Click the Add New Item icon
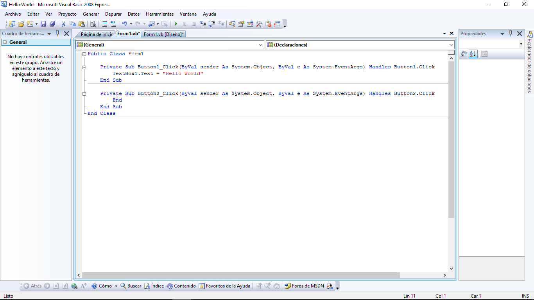This screenshot has height=300, width=534. [x=30, y=24]
